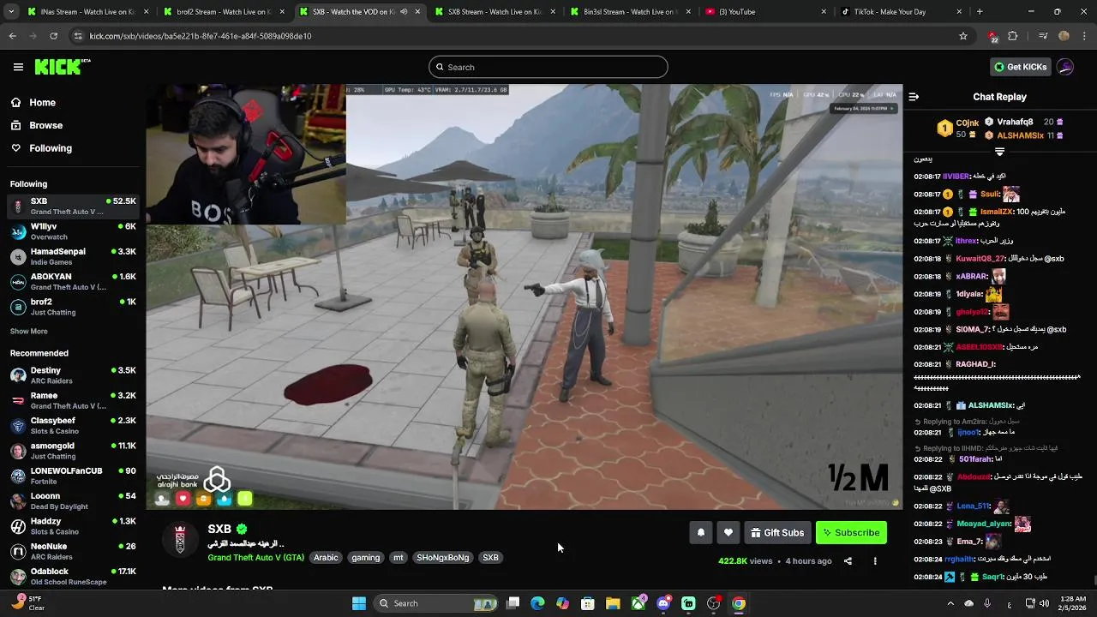This screenshot has height=617, width=1097.
Task: Collapse the Chat Replay panel
Action: [914, 97]
